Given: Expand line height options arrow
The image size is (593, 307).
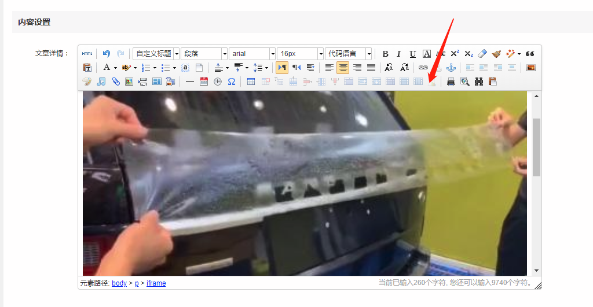Looking at the screenshot, I should [x=266, y=68].
